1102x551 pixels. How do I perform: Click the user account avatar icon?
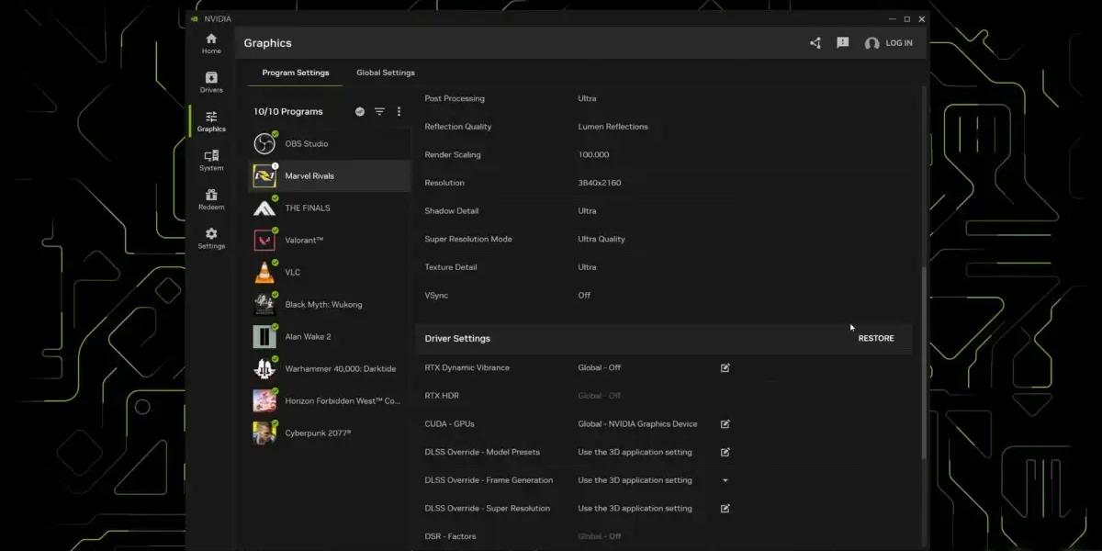[x=872, y=43]
